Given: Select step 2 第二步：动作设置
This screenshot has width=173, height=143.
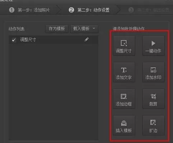Looking at the screenshot, I should tap(89, 10).
